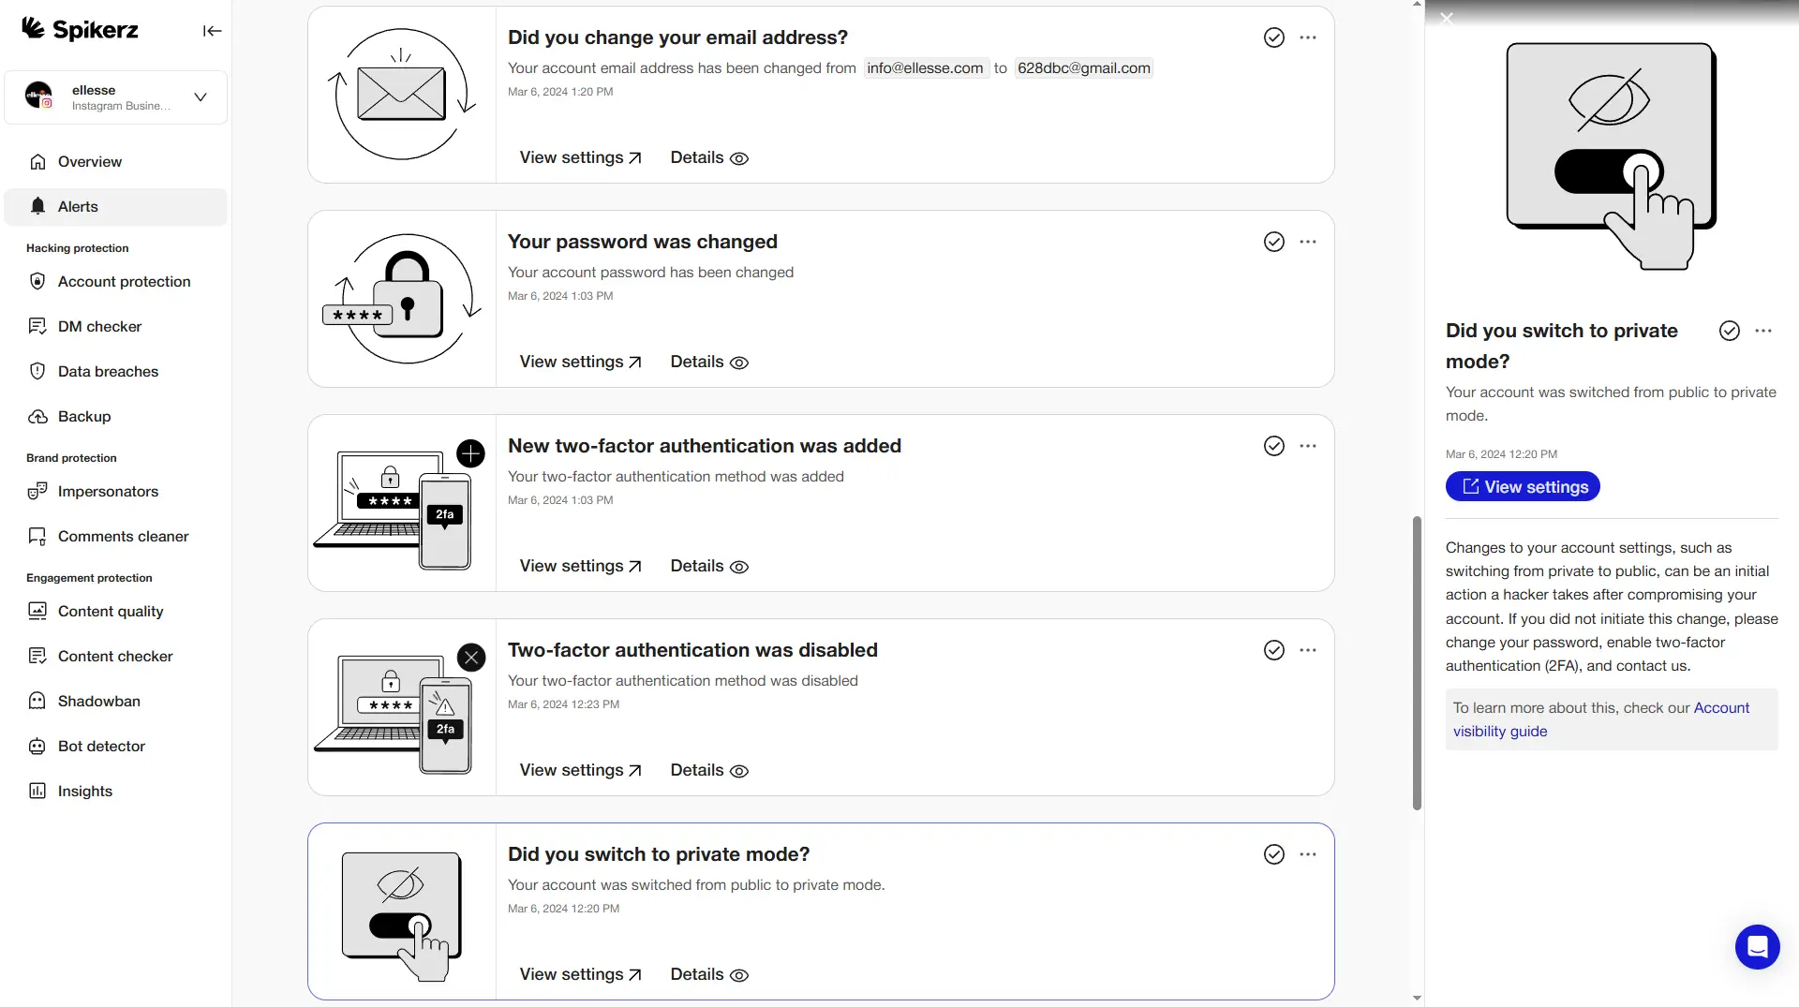The image size is (1799, 1007).
Task: Open the Impersonators detector
Action: 106,491
